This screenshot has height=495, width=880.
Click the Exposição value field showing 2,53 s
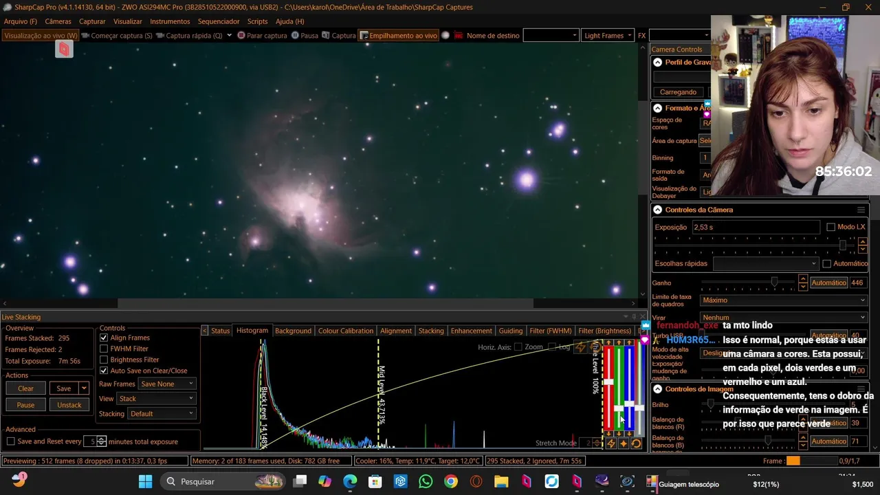pyautogui.click(x=756, y=227)
